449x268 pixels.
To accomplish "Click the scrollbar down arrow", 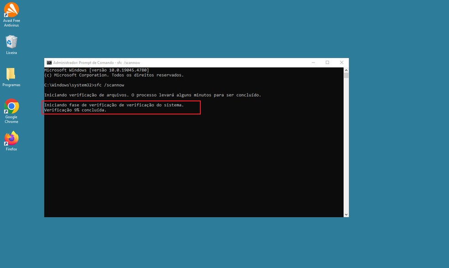I will [346, 214].
